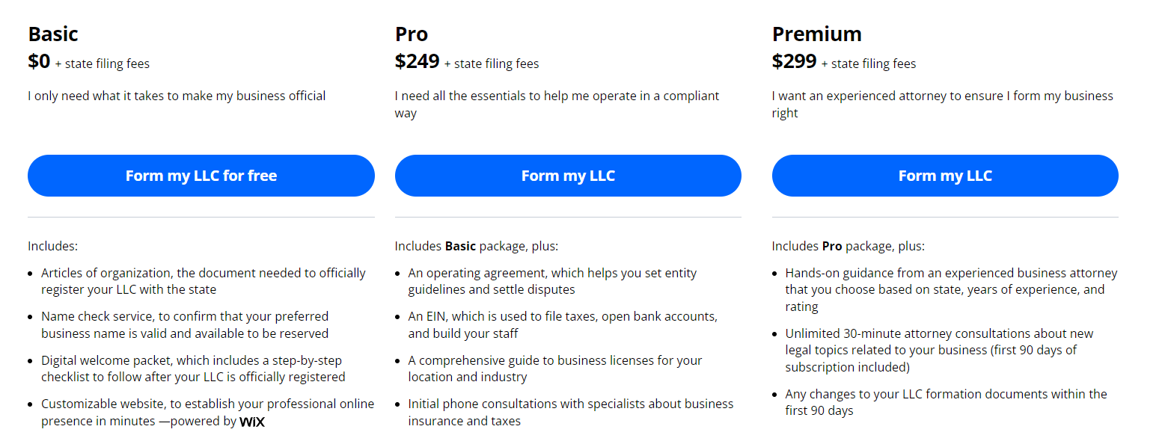Select "Form my LLC" under the Pro plan

point(568,176)
